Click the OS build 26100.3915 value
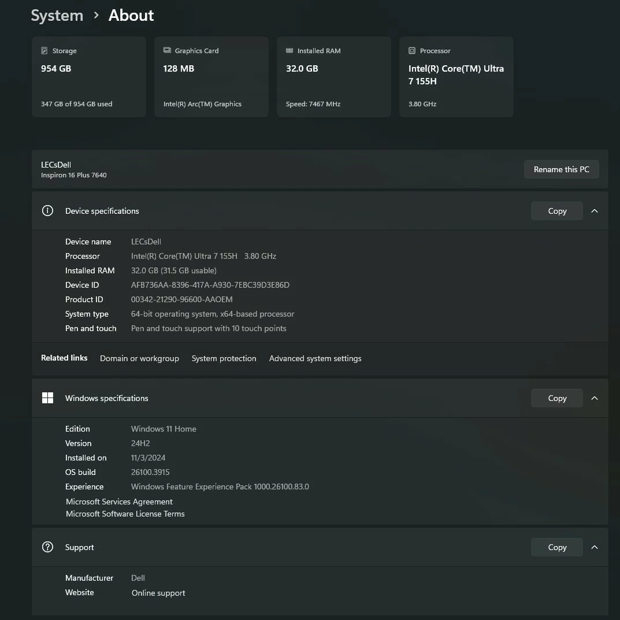This screenshot has height=620, width=620. click(150, 472)
